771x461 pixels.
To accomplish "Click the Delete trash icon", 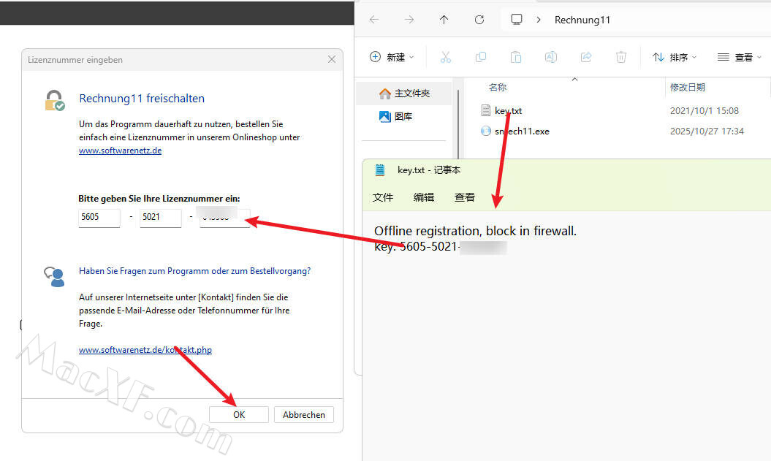I will 621,57.
